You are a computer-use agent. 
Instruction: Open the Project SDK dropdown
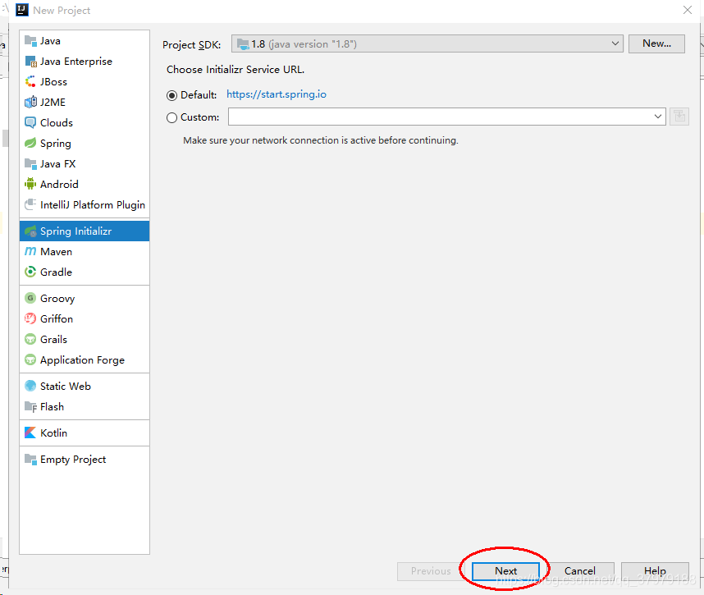click(x=427, y=43)
